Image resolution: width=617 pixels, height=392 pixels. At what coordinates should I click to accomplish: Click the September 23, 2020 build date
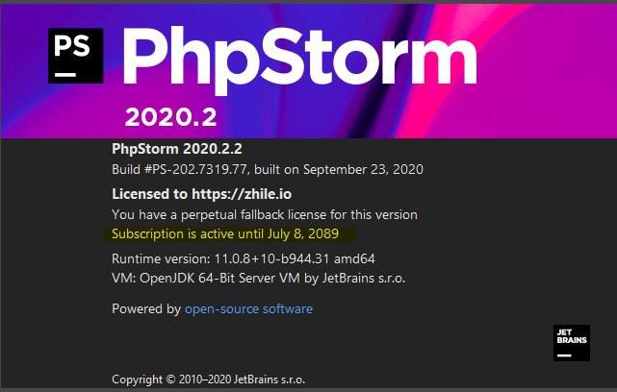coord(363,169)
